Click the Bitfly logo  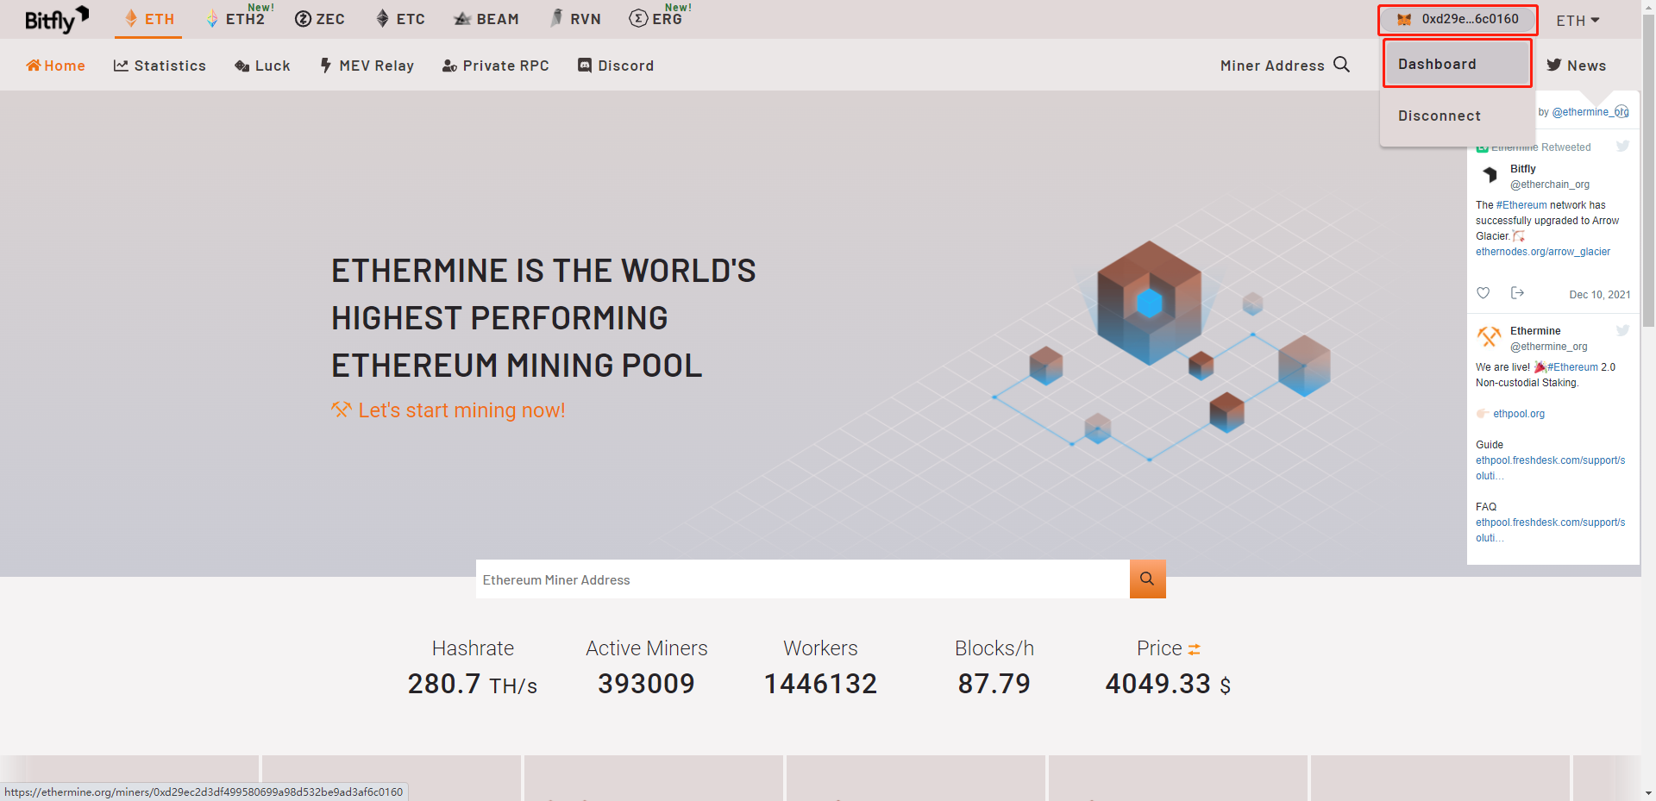tap(57, 19)
